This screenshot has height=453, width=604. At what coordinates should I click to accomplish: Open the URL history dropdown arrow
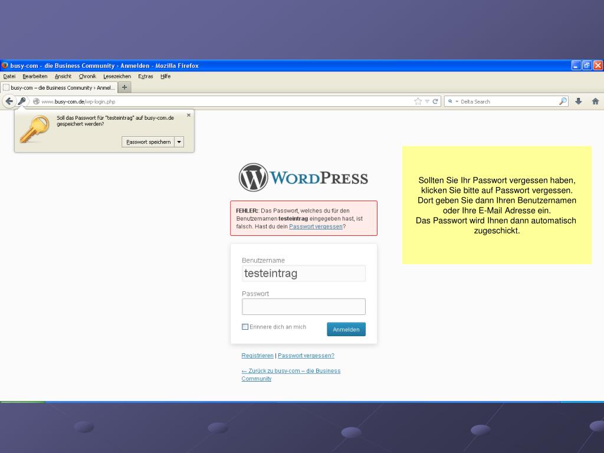pos(427,101)
